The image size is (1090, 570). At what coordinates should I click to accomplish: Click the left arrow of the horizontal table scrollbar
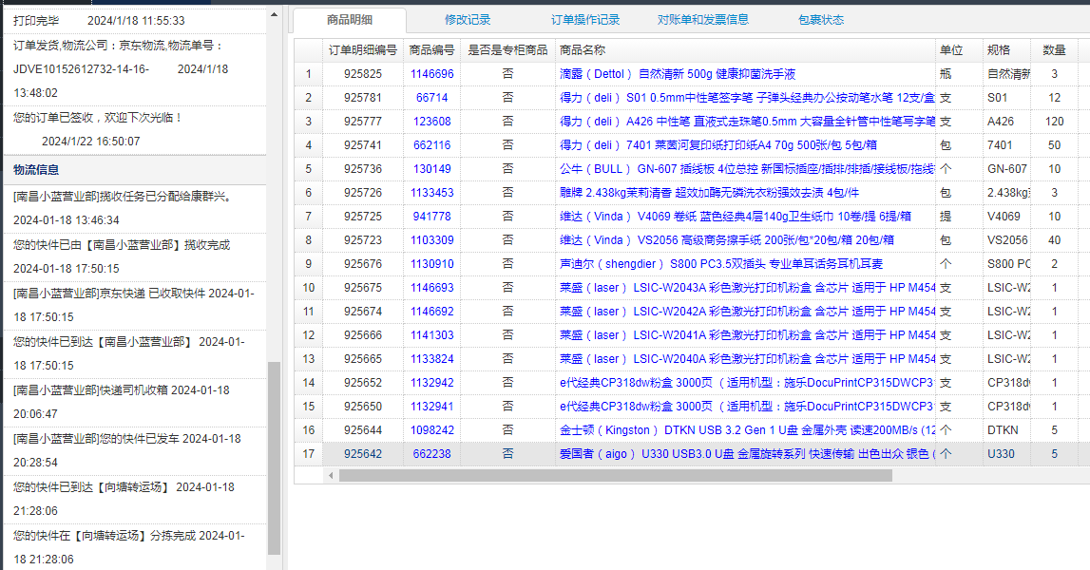coord(331,475)
